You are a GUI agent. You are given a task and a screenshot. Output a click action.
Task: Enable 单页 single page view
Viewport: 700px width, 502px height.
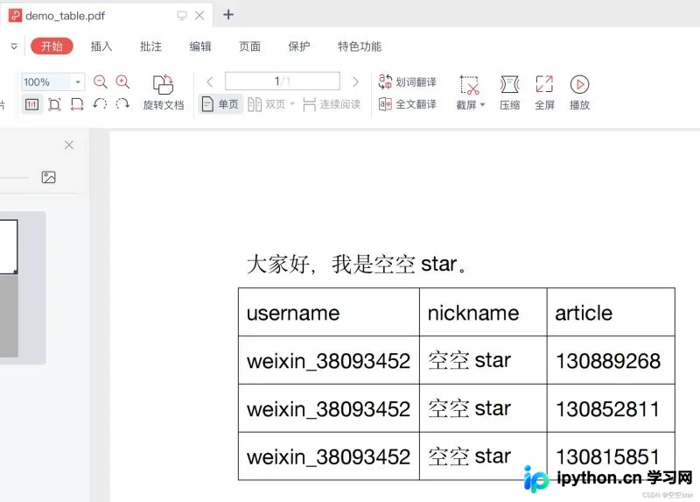pos(220,104)
